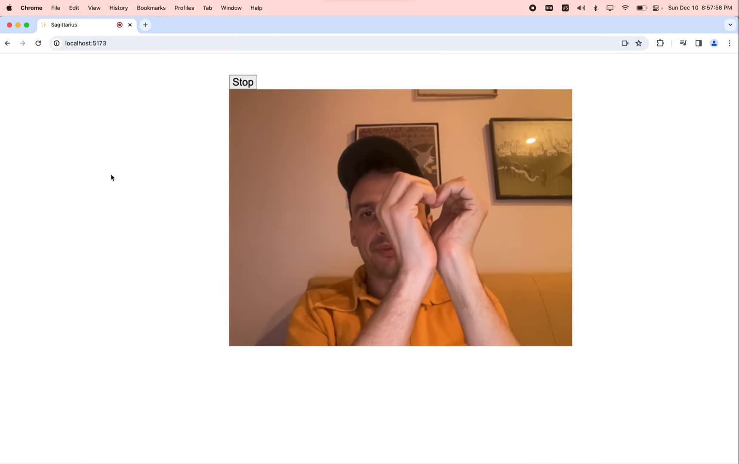739x464 pixels.
Task: Click the reload page button
Action: coord(38,43)
